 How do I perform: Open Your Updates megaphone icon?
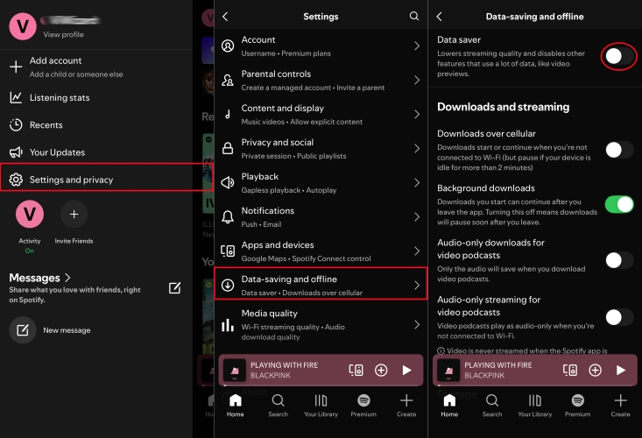click(16, 152)
